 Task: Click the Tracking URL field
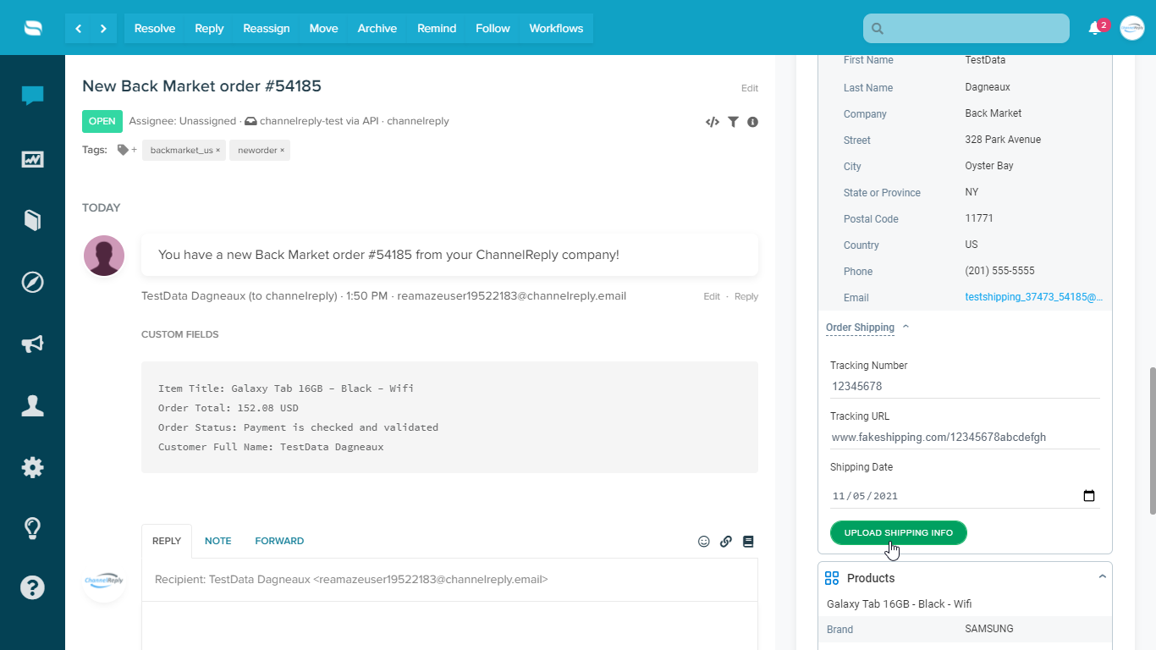(965, 438)
